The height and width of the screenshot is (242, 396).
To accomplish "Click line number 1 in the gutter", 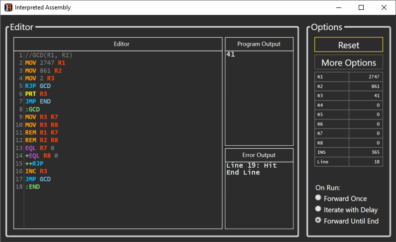I will coord(21,55).
